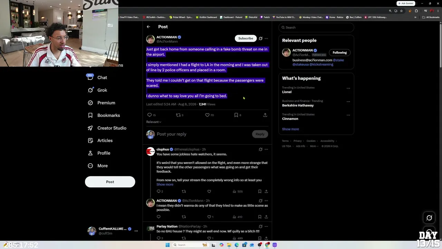Image resolution: width=442 pixels, height=249 pixels.
Task: Open the Twitch bookmark
Action: coord(265,17)
